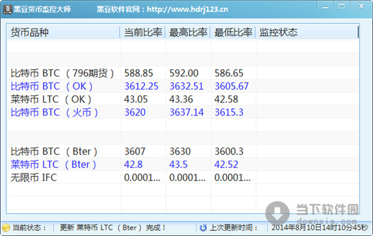Maximize the 黑豆货币监控大师 window
The image size is (373, 236).
coord(341,6)
